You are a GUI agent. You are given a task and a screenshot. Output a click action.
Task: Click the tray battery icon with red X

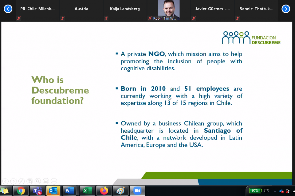(288, 191)
